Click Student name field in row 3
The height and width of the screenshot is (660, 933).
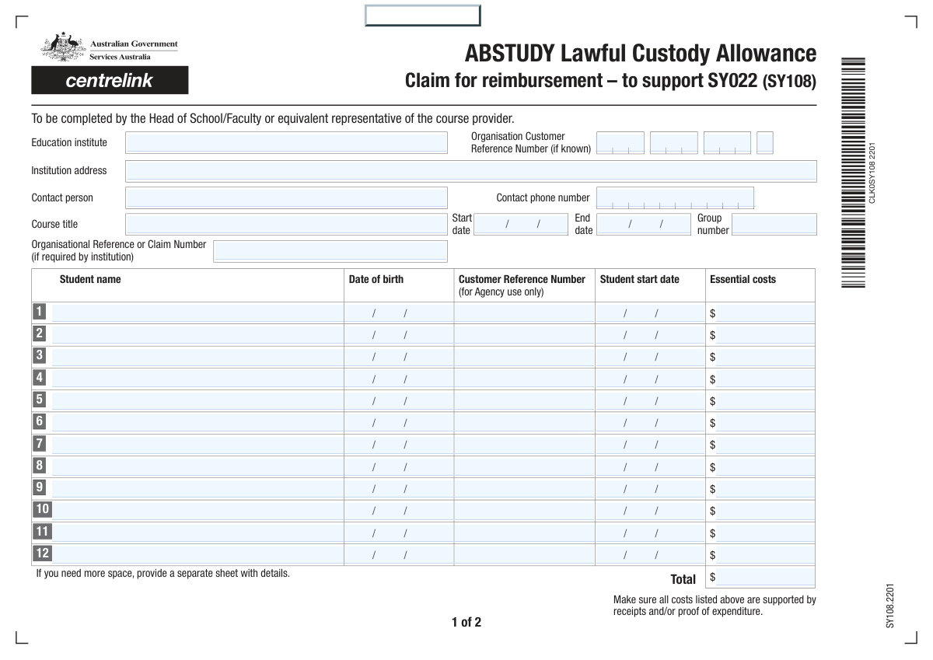(197, 356)
